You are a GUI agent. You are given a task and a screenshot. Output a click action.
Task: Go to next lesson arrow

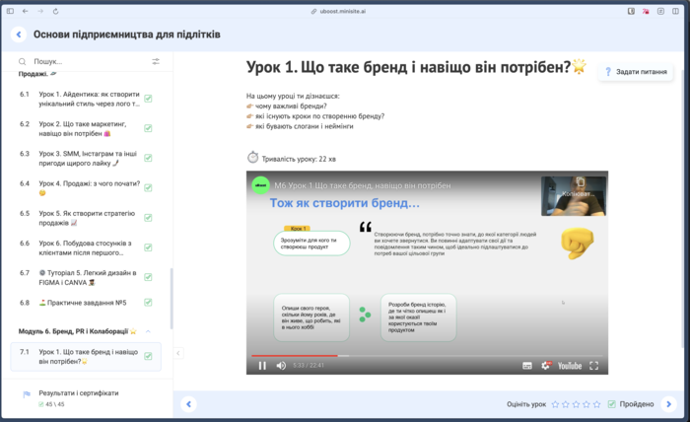tap(669, 404)
